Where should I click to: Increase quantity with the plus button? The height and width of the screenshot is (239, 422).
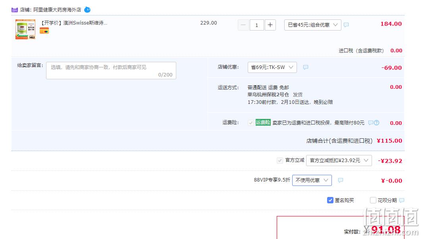click(x=270, y=25)
